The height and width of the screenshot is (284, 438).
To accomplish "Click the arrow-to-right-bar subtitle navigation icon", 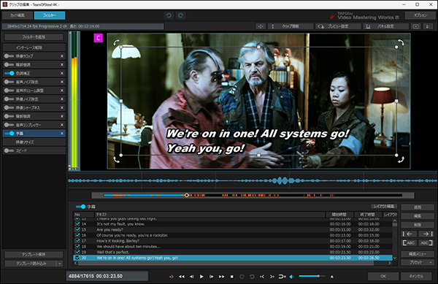I will click(426, 234).
